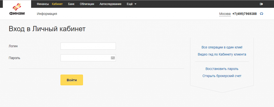Expand the Ещё dropdown menu
The height and width of the screenshot is (107, 274).
pyautogui.click(x=131, y=4)
